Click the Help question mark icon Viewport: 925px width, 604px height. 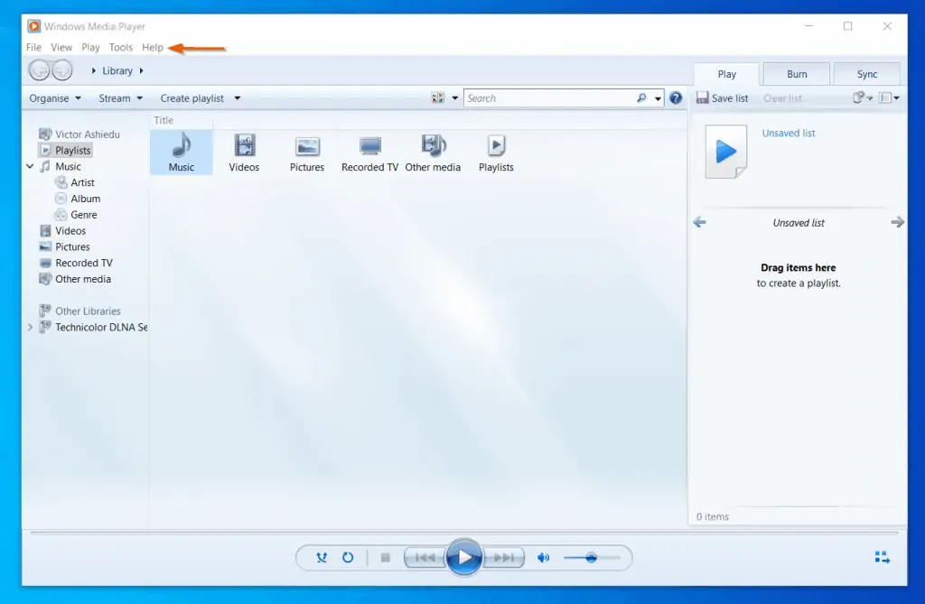(676, 98)
